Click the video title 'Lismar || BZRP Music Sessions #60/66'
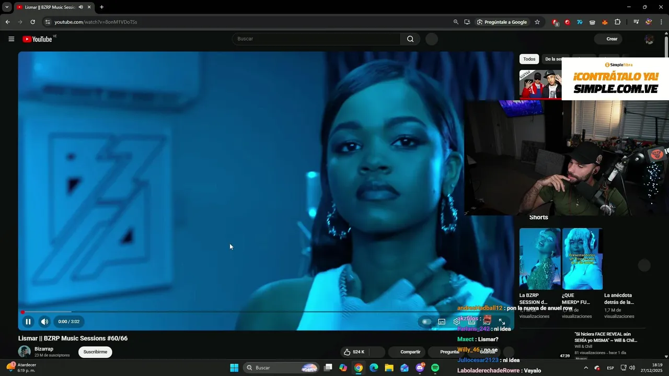Viewport: 669px width, 376px height. point(73,338)
